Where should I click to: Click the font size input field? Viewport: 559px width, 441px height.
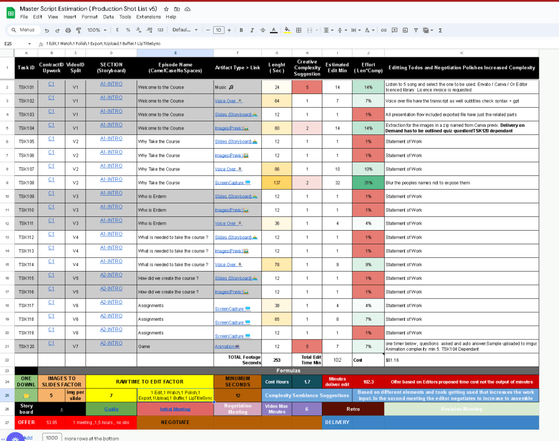[x=219, y=30]
